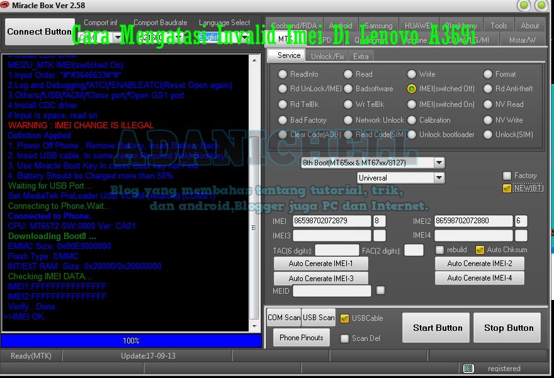Select Rd UnLock/IMEI radio option
Screen dimensions: 554x378
[x=282, y=89]
